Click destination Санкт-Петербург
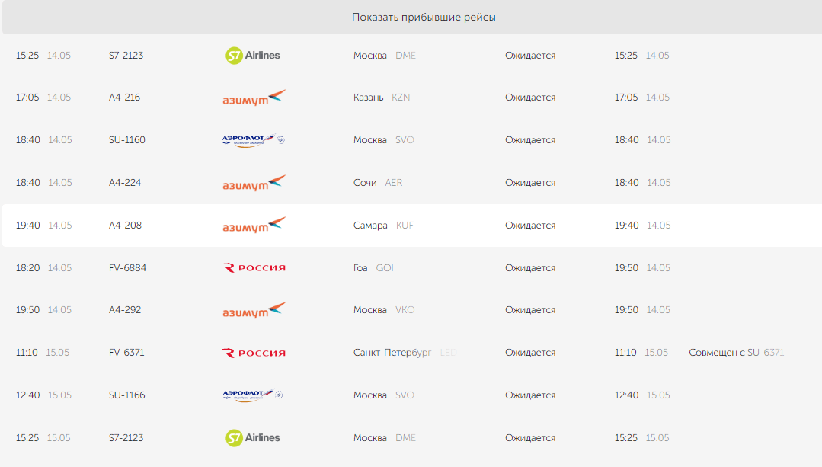The image size is (822, 467). 392,353
